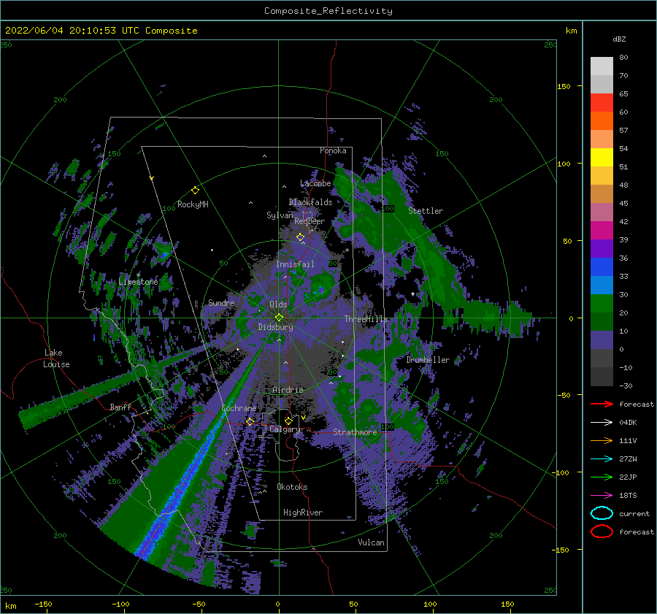Click the 18TS legend label
This screenshot has height=614, width=657.
point(628,496)
